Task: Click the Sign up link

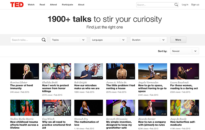Action: pyautogui.click(x=195, y=5)
